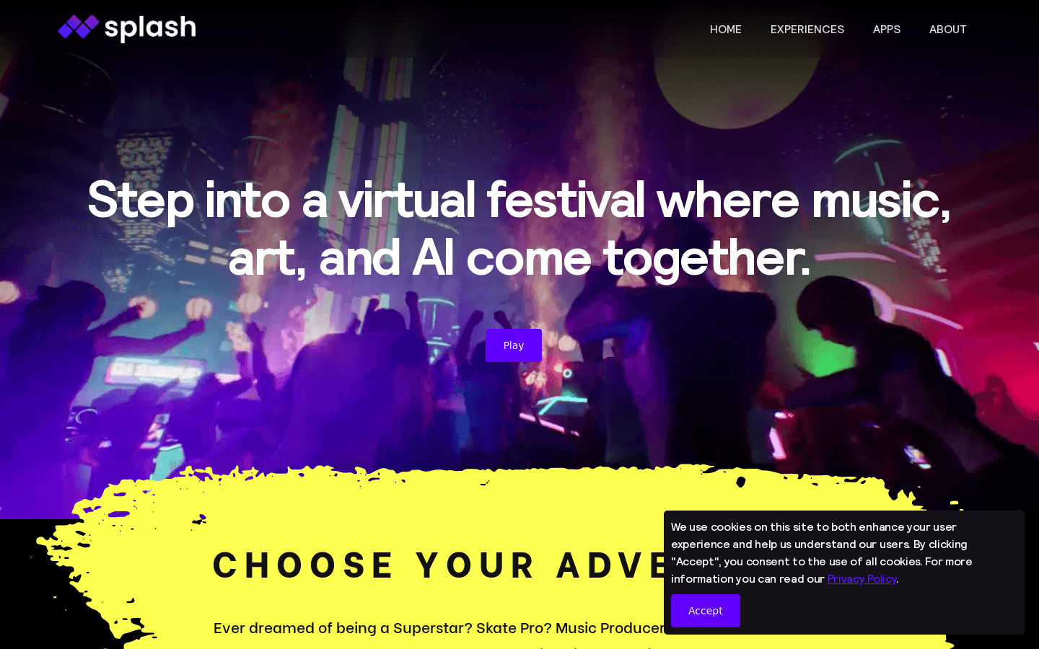Accept cookies with the Accept button
Viewport: 1039px width, 649px height.
pyautogui.click(x=706, y=611)
